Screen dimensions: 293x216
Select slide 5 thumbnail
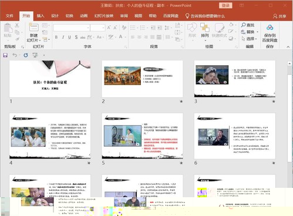[x=142, y=136]
